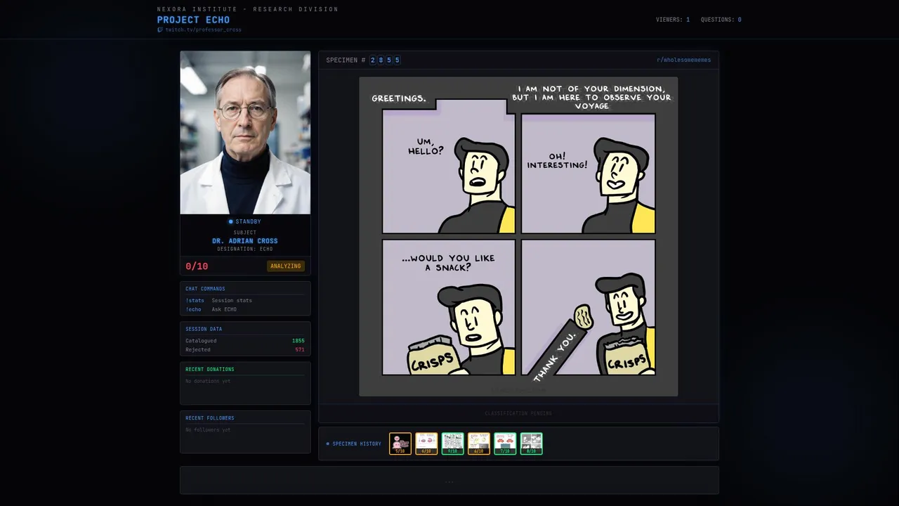Click the bottom message bar with ellipsis
Viewport: 899px width, 506px height.
(449, 481)
